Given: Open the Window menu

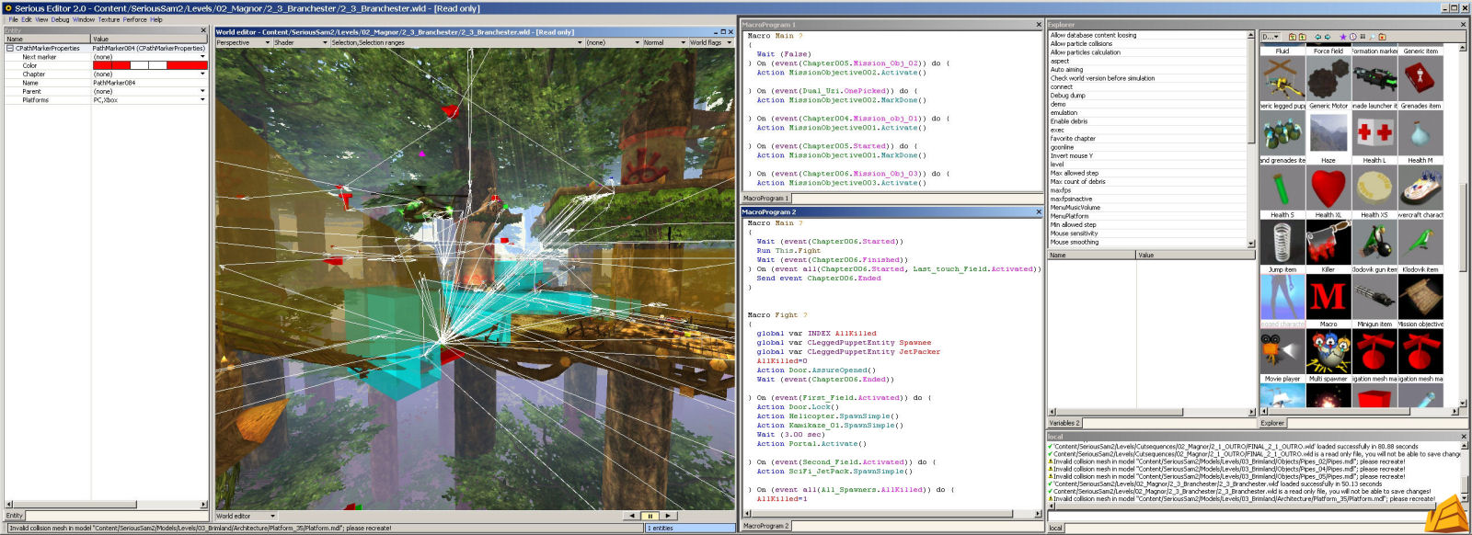Looking at the screenshot, I should click(84, 19).
